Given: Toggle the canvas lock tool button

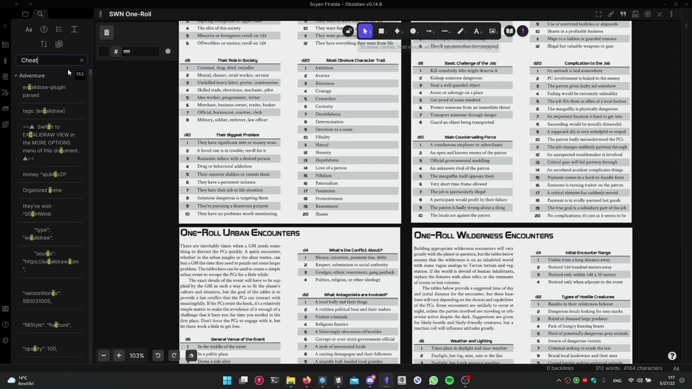Looking at the screenshot, I should click(349, 31).
